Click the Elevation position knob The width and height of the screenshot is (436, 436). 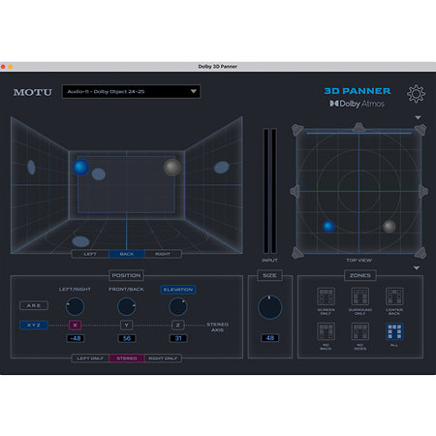click(x=178, y=307)
